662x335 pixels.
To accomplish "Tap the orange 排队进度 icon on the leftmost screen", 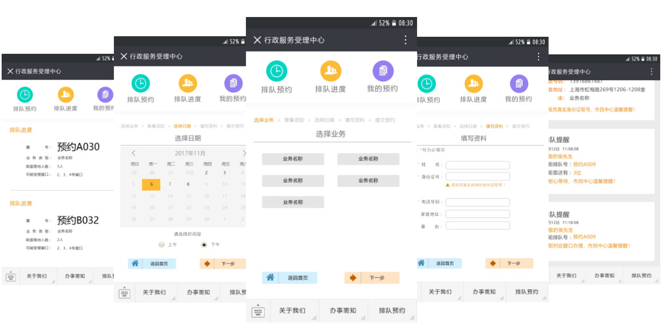I will coord(66,94).
